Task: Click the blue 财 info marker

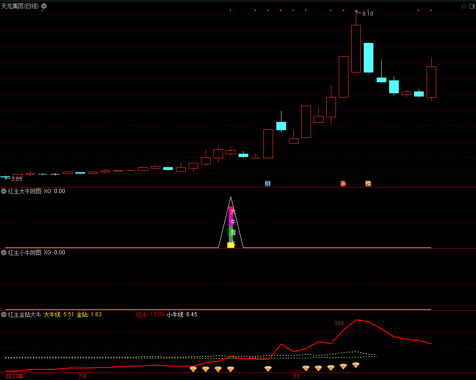Action: [268, 183]
